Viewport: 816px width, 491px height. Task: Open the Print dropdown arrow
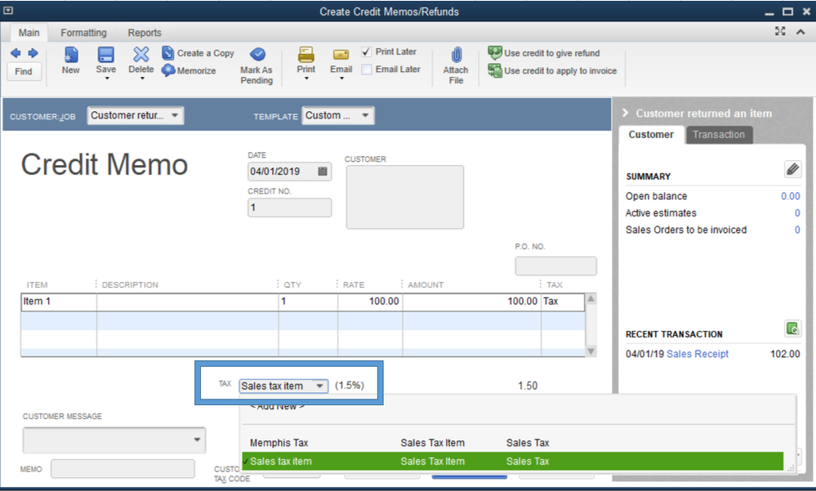coord(306,78)
